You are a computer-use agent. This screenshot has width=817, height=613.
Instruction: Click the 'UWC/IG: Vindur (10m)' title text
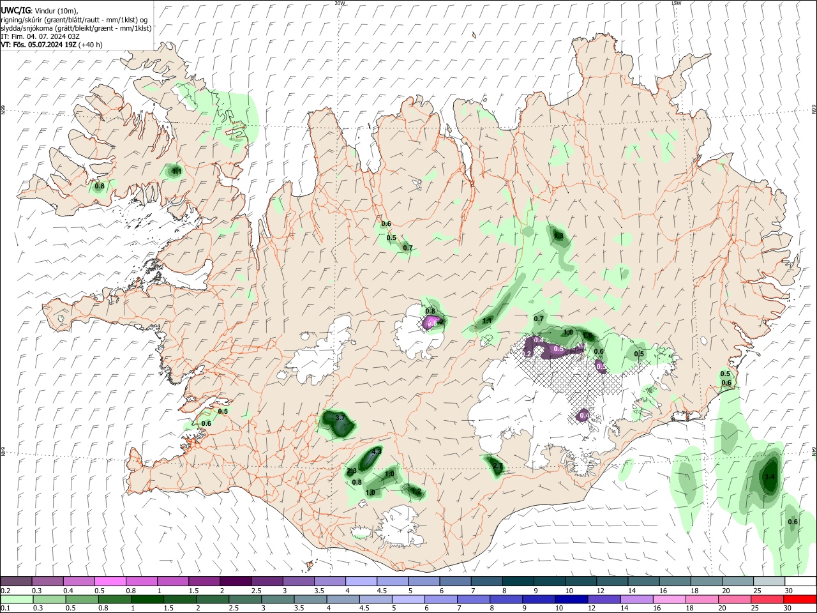[40, 11]
